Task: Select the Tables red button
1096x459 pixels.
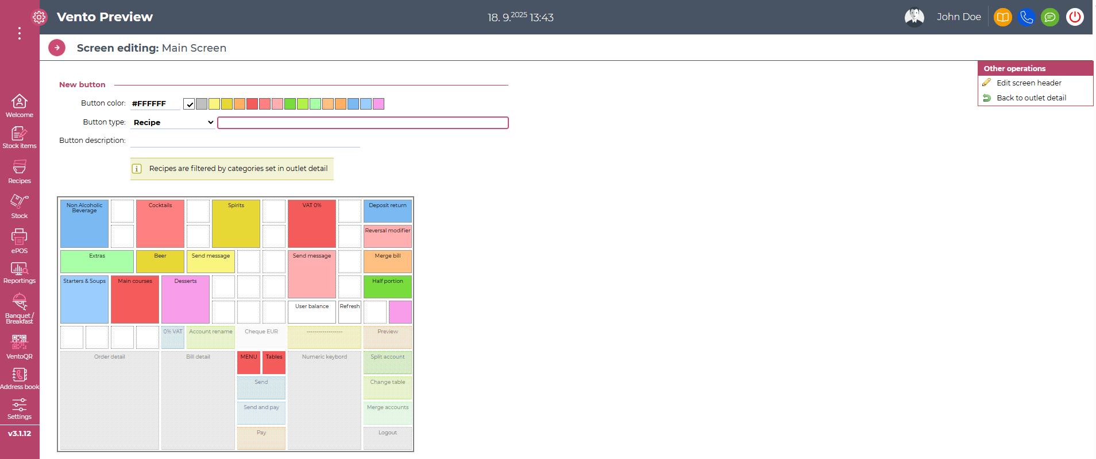Action: tap(274, 363)
